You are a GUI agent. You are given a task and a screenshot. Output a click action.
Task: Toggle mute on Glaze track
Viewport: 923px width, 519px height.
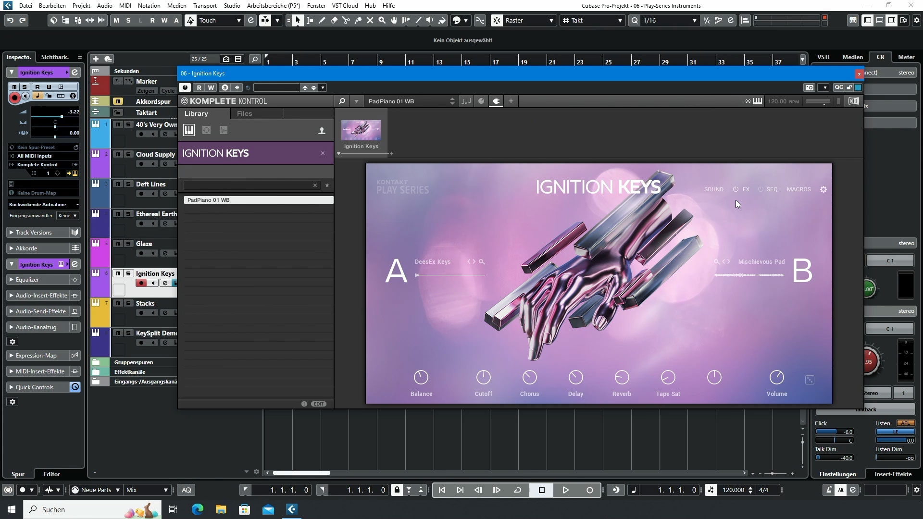[x=118, y=244]
